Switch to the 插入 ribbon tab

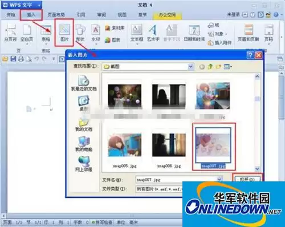tap(31, 15)
